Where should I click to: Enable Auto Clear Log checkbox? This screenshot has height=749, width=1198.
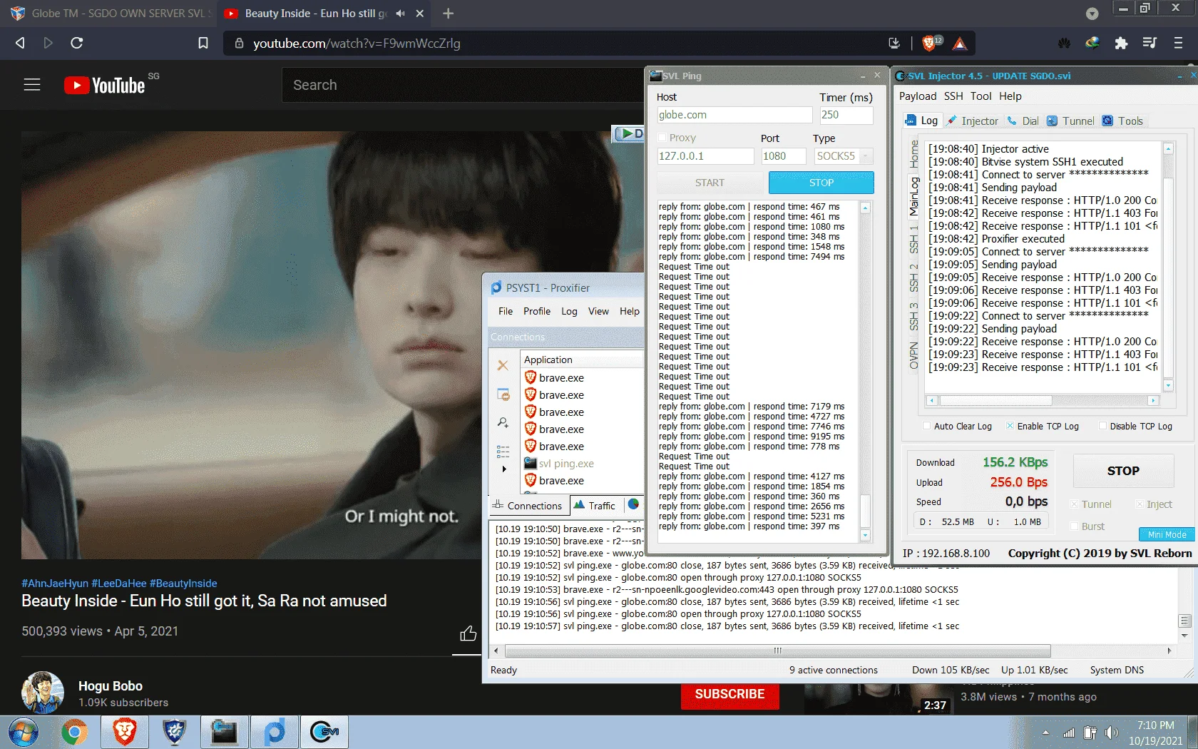pos(926,426)
